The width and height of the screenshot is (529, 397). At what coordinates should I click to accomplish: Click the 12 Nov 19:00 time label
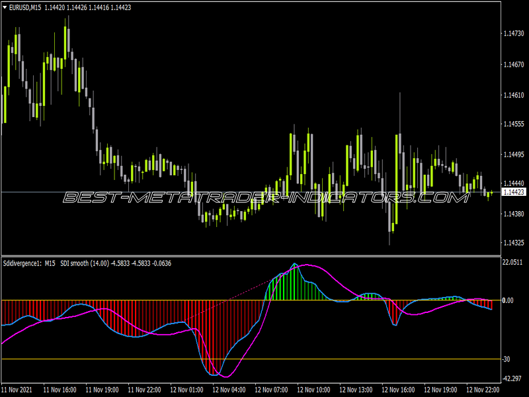(x=440, y=390)
